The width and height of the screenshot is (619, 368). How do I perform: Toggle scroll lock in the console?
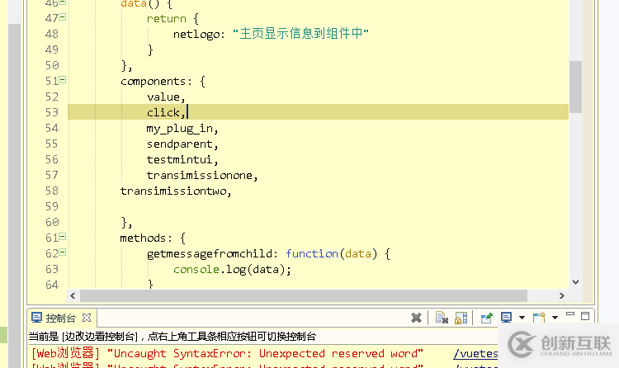click(x=461, y=318)
